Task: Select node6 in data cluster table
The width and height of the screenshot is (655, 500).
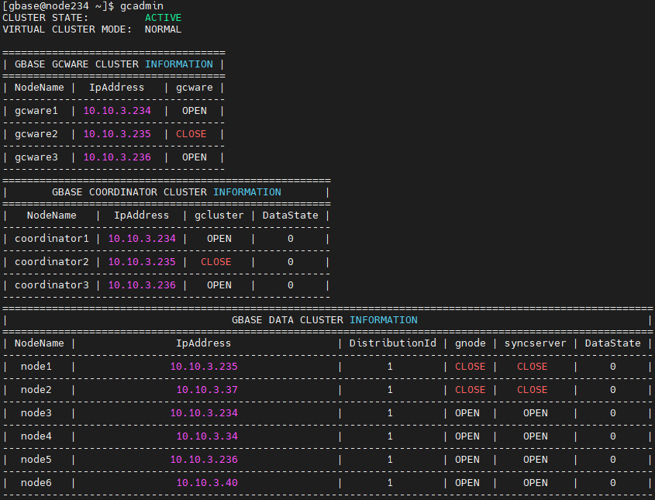Action: click(x=36, y=483)
